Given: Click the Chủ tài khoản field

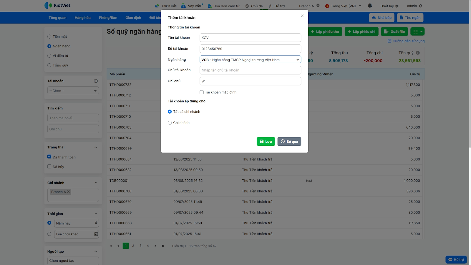Looking at the screenshot, I should click(x=250, y=70).
